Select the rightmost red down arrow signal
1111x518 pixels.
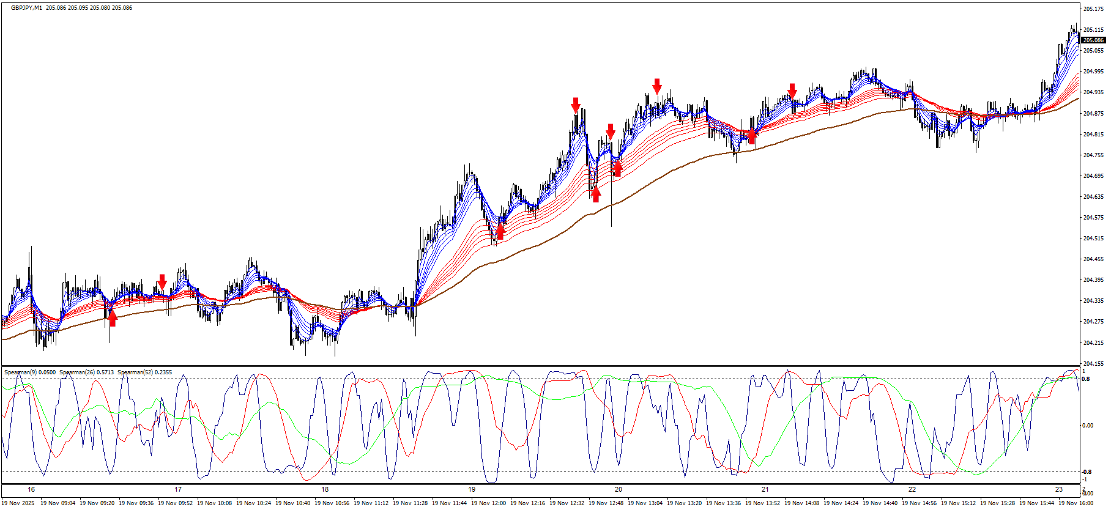[792, 91]
